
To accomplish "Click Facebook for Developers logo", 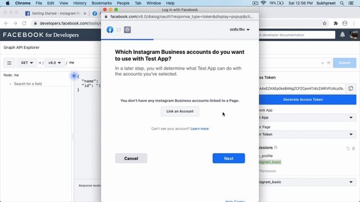I will click(41, 35).
